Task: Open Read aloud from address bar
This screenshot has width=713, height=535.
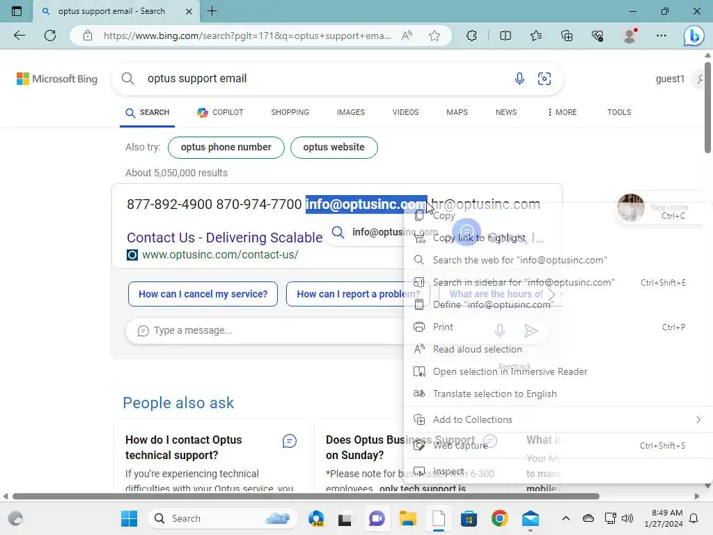Action: click(407, 36)
